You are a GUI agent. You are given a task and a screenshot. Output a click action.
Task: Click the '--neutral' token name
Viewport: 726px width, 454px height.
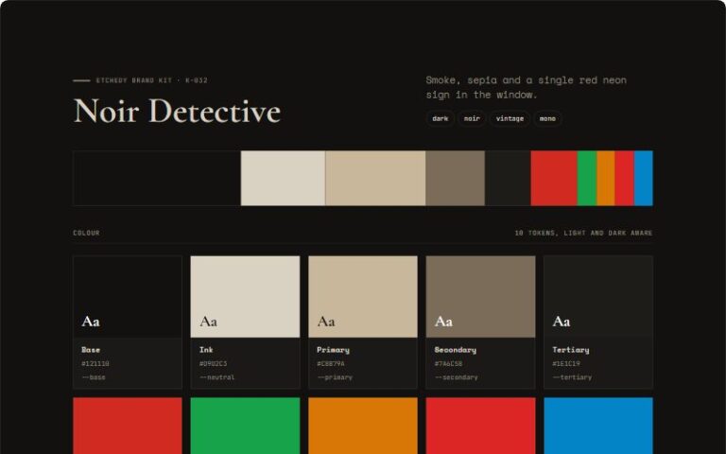point(216,377)
